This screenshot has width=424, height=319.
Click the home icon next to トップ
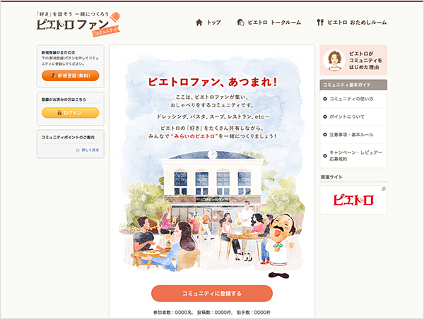point(199,23)
